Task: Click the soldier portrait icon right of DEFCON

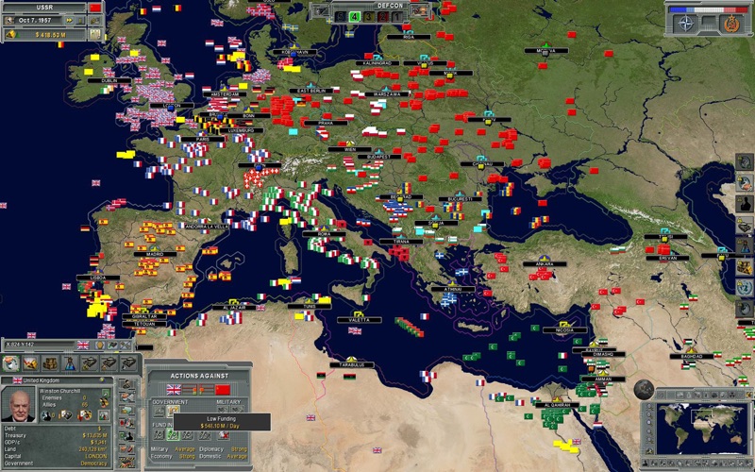Action: point(420,10)
